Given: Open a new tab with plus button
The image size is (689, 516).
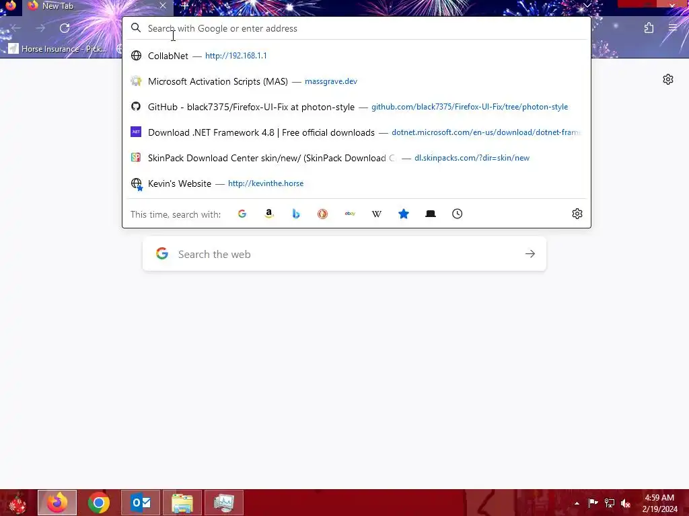Looking at the screenshot, I should pos(184,6).
